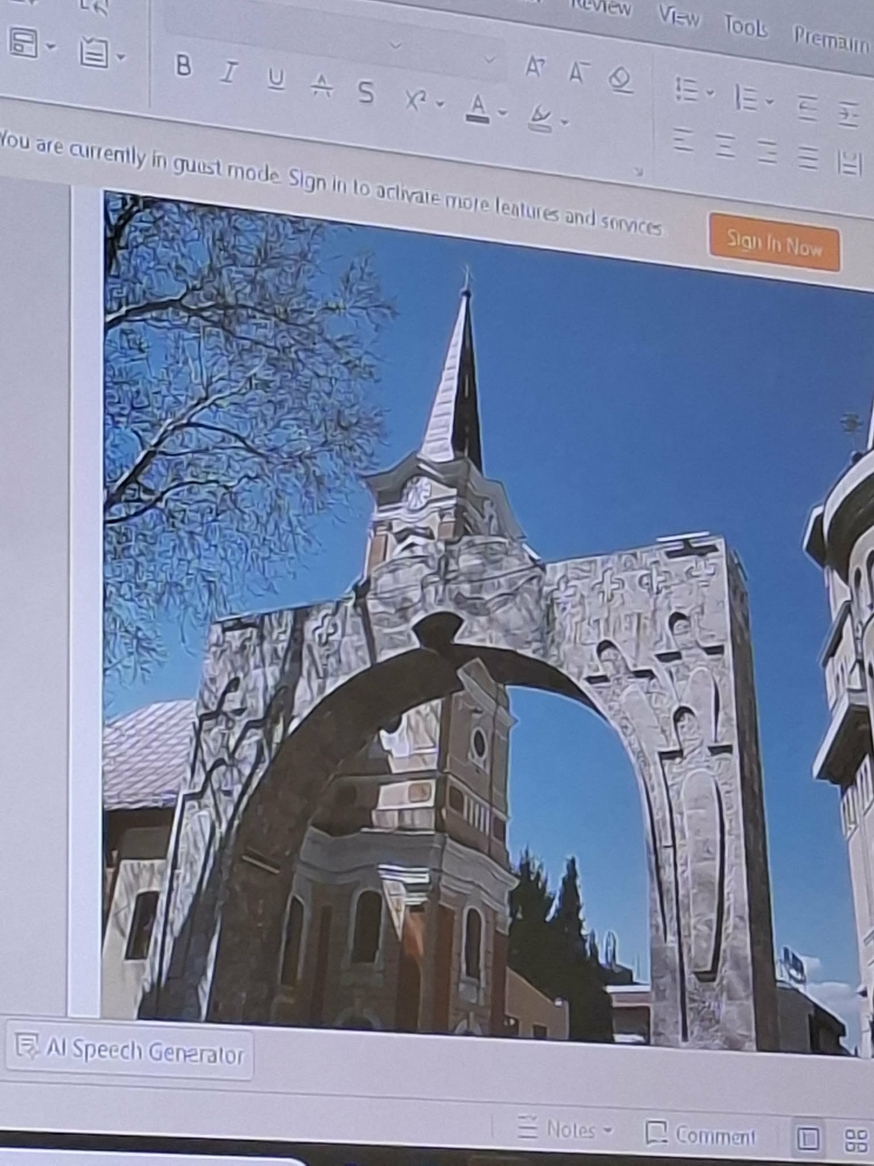Viewport: 874px width, 1166px height.
Task: Click the superscript X² icon
Action: tap(416, 100)
